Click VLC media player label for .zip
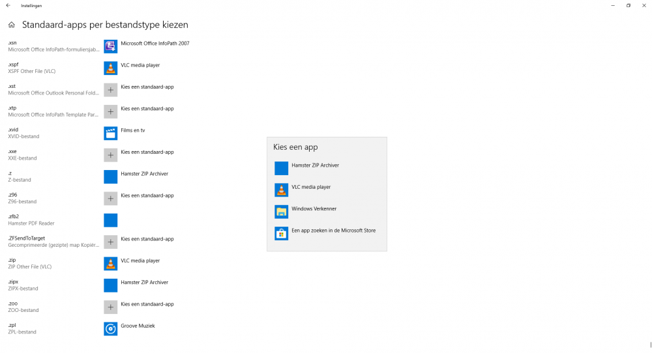 pyautogui.click(x=140, y=261)
